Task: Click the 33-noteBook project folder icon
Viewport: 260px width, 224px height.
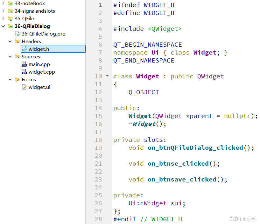Action: pos(10,3)
